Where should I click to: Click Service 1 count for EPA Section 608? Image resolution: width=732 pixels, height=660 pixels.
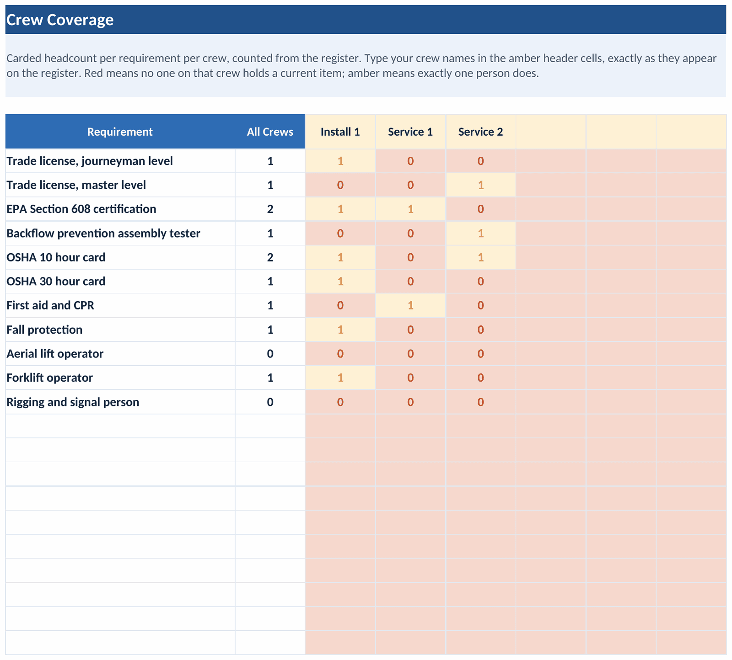coord(410,209)
